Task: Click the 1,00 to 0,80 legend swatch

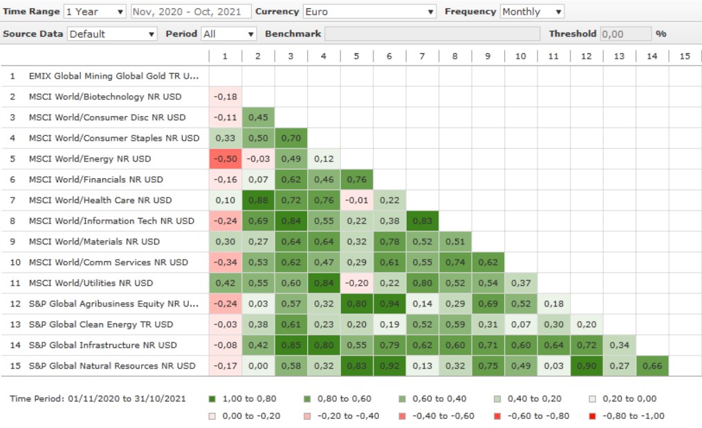Action: click(211, 399)
